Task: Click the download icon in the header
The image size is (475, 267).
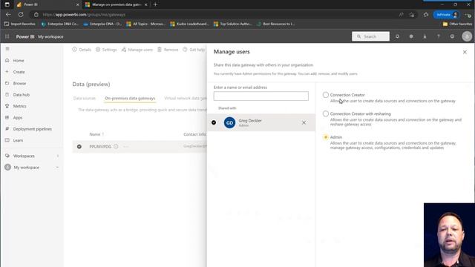Action: tap(425, 36)
